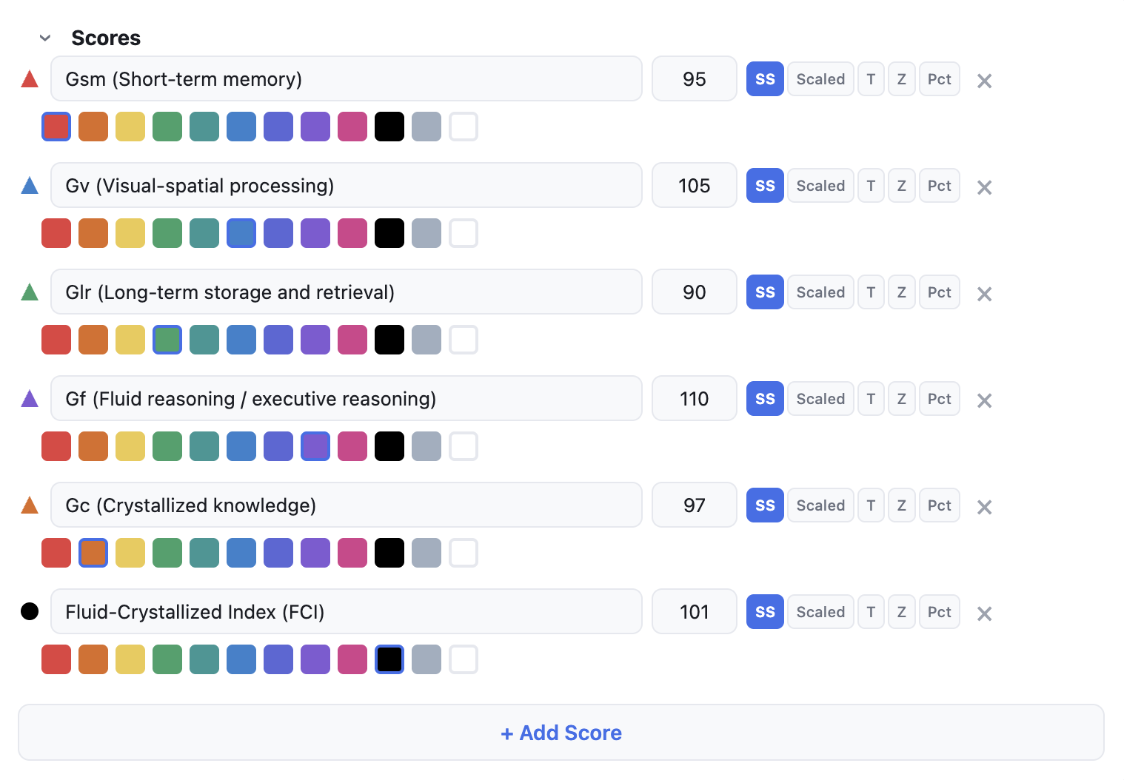Pick the yellow color swatch for Gsm

point(130,127)
